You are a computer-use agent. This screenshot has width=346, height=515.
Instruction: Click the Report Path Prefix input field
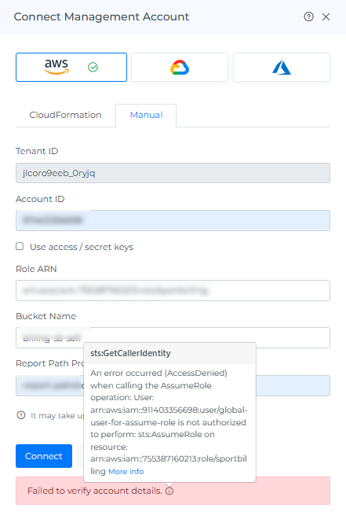(x=293, y=385)
